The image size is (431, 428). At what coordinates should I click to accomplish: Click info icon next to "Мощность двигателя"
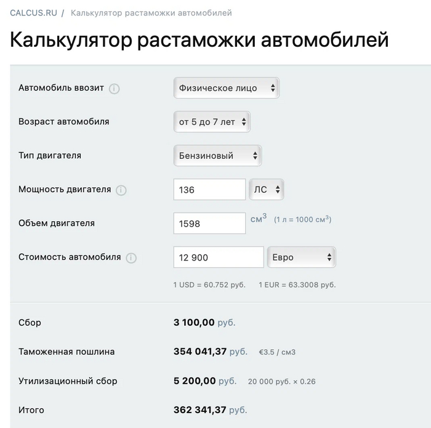pos(121,190)
